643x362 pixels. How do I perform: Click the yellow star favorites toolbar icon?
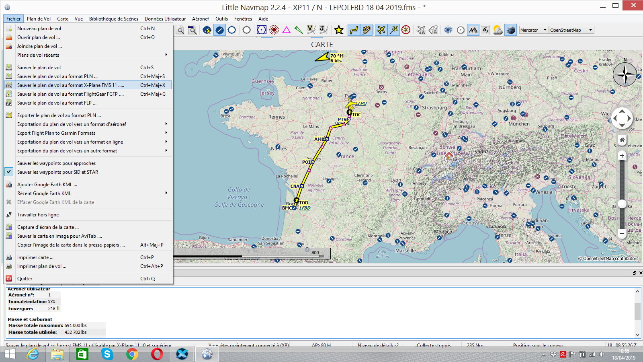click(x=339, y=30)
